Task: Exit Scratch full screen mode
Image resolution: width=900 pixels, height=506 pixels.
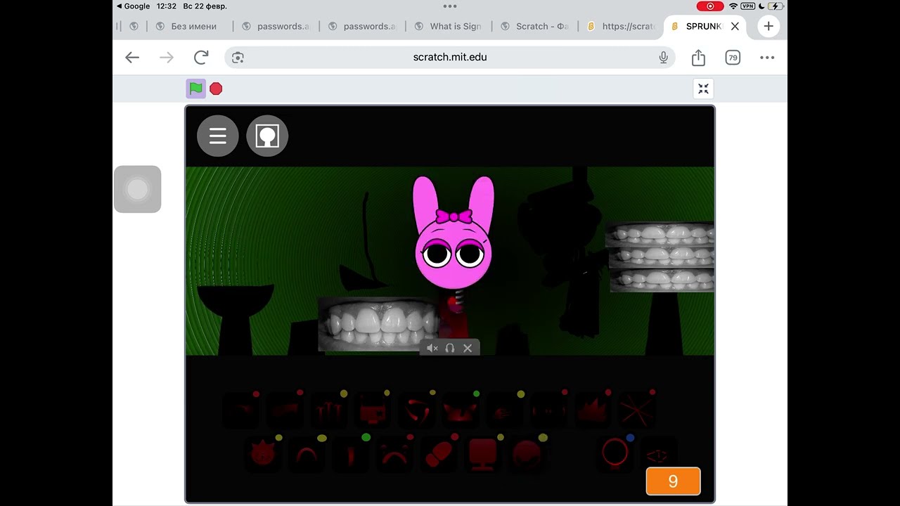Action: pos(703,89)
